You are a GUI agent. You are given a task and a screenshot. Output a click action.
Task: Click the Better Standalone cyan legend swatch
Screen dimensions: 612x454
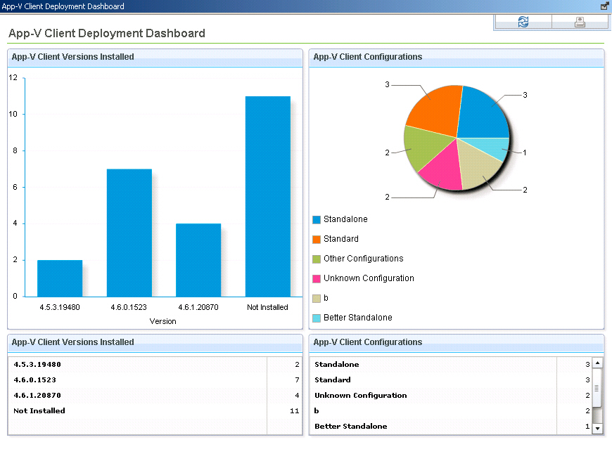[x=317, y=318]
